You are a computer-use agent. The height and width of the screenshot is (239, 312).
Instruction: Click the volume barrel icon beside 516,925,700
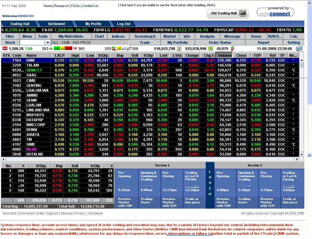[x=179, y=48]
